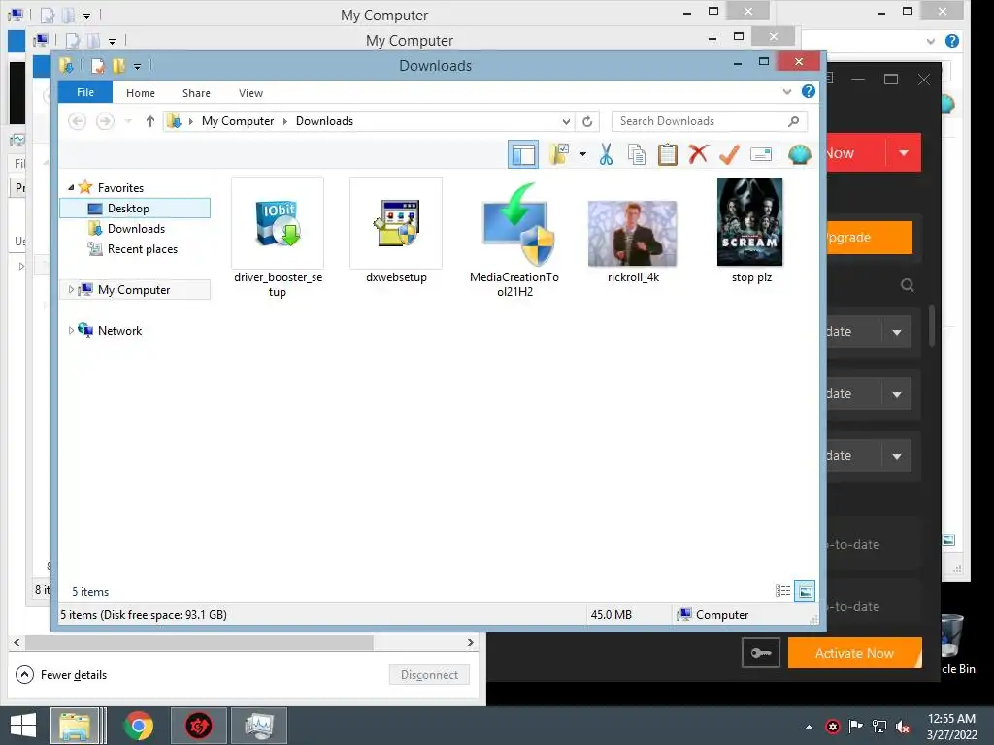Select Downloads under Favorites
Image resolution: width=994 pixels, height=745 pixels.
tap(135, 229)
